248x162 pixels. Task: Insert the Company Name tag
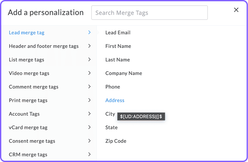pyautogui.click(x=124, y=73)
